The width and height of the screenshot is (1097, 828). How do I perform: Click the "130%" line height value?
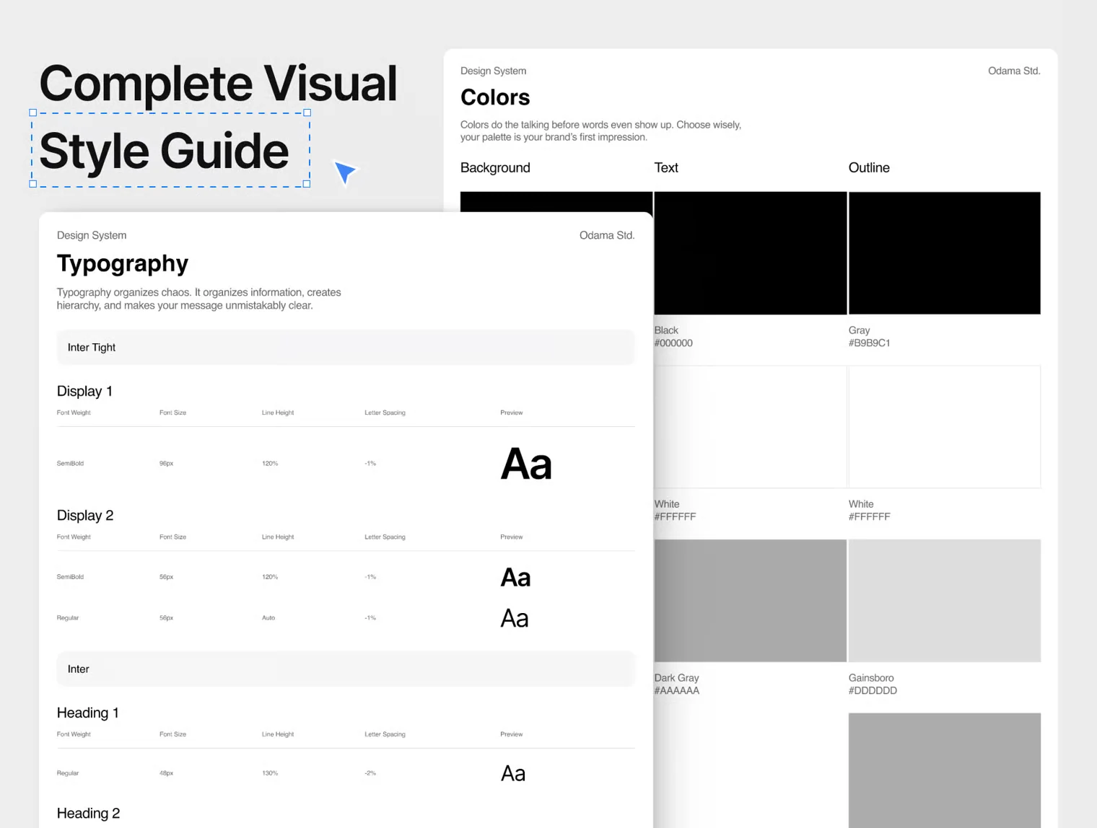pos(270,773)
